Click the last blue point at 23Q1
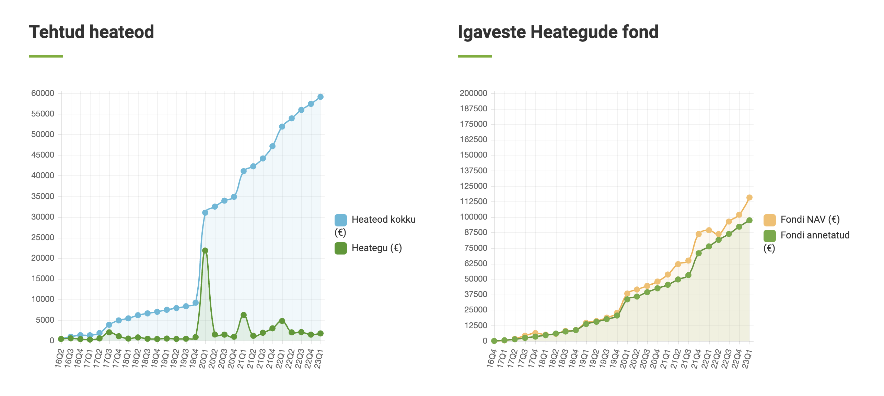This screenshot has height=396, width=884. pos(321,97)
